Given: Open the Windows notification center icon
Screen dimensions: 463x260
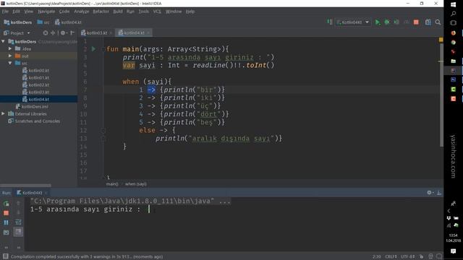Looking at the screenshot, I should coord(454,251).
